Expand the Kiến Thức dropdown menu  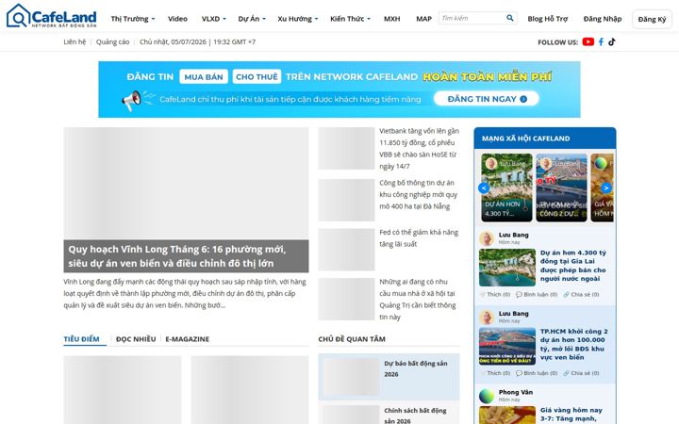[350, 19]
